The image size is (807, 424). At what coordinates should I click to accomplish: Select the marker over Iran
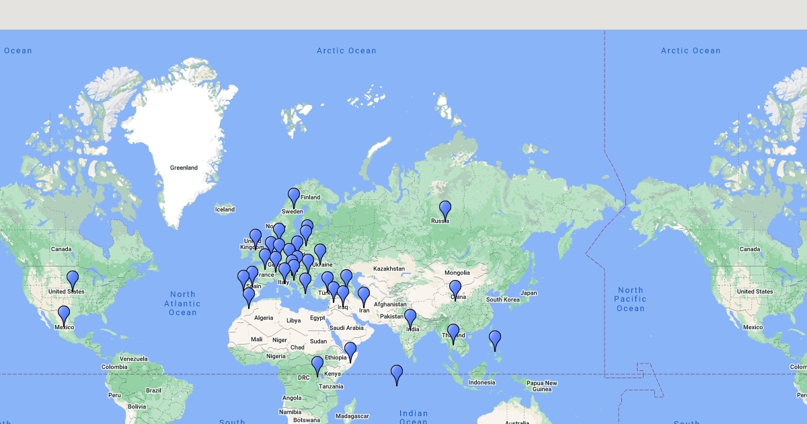[364, 296]
